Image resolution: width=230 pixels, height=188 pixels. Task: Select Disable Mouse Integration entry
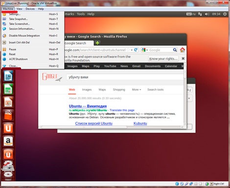pos(33,36)
